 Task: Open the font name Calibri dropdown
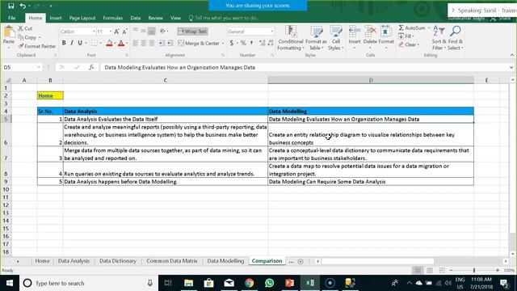(x=94, y=32)
